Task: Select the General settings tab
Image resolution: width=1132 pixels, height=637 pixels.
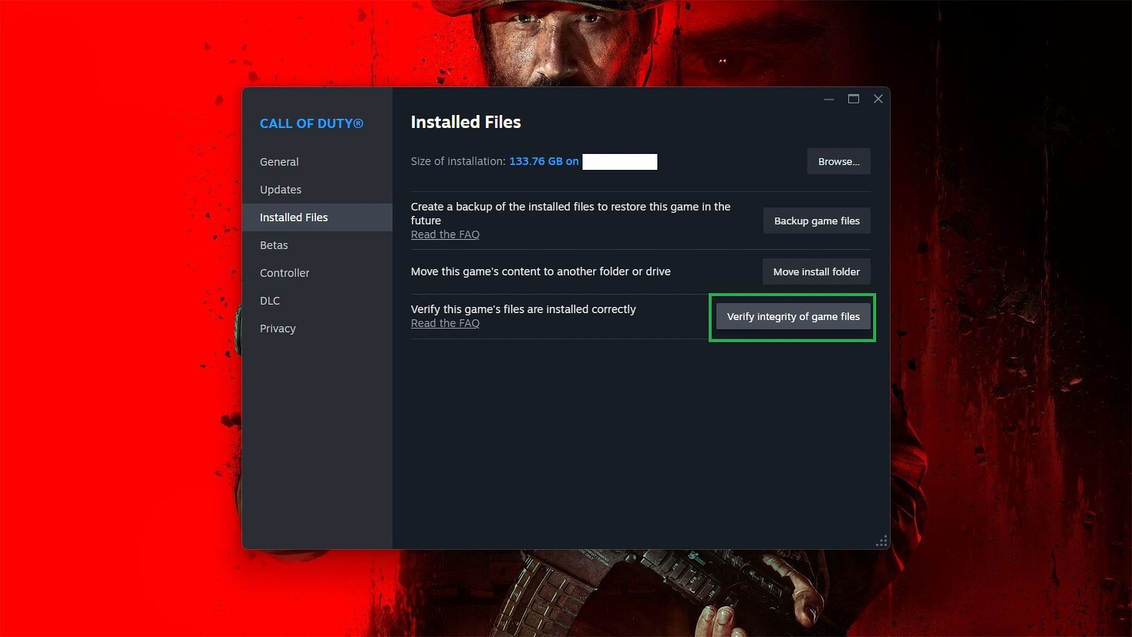Action: tap(279, 162)
